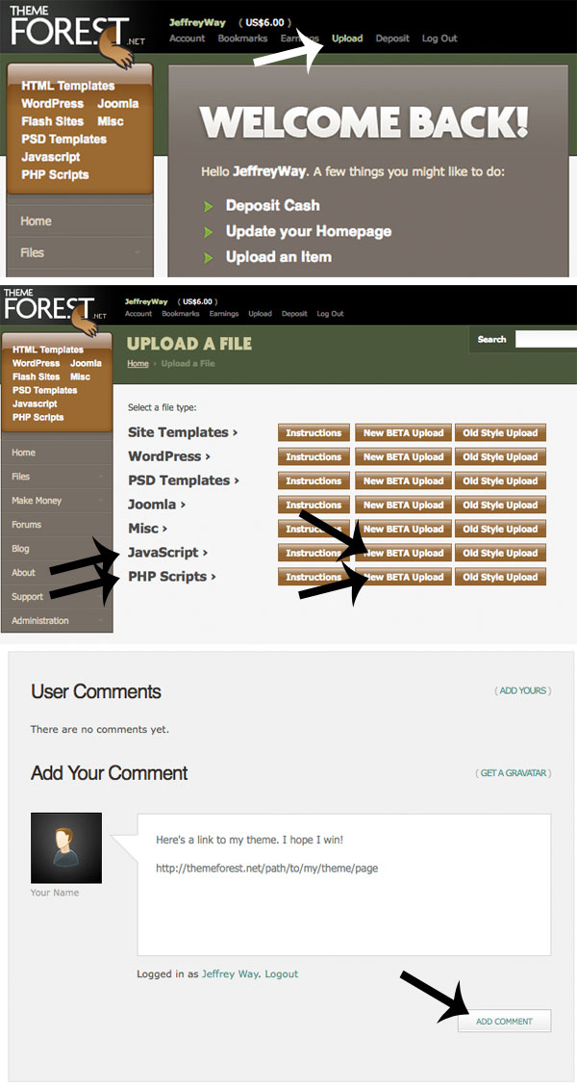Screen dimensions: 577x1090
Task: Click Home in the Welcome Back page sidebar
Action: click(x=37, y=221)
